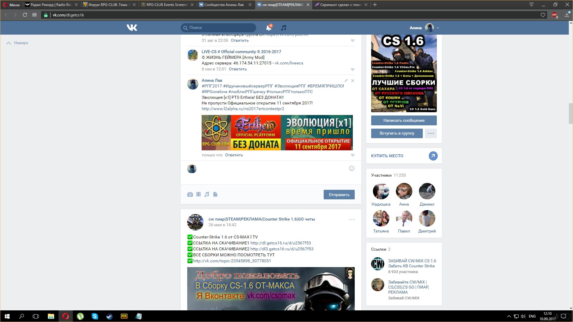Open the emoji smiley picker

click(x=352, y=168)
